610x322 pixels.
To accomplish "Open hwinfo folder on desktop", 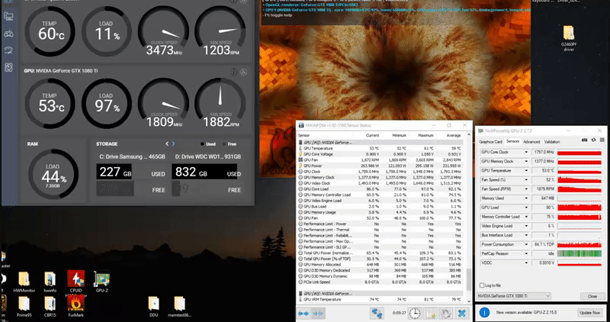I will pyautogui.click(x=50, y=282).
